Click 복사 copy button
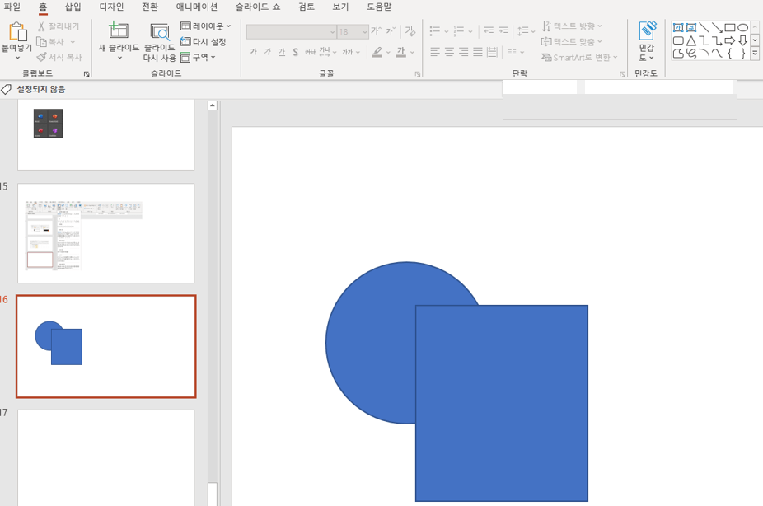The width and height of the screenshot is (763, 506). (51, 42)
